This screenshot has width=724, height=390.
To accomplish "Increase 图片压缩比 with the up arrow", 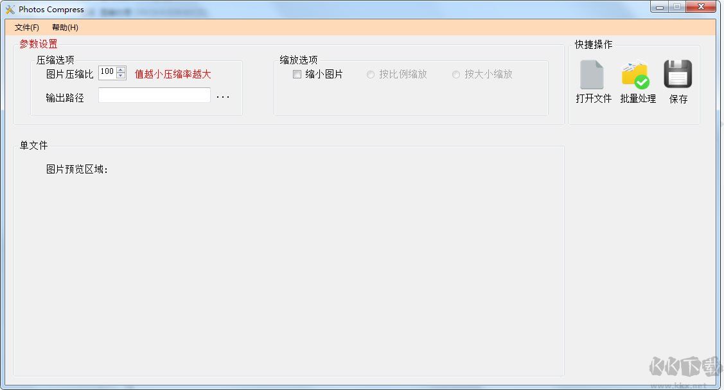I will (x=121, y=69).
